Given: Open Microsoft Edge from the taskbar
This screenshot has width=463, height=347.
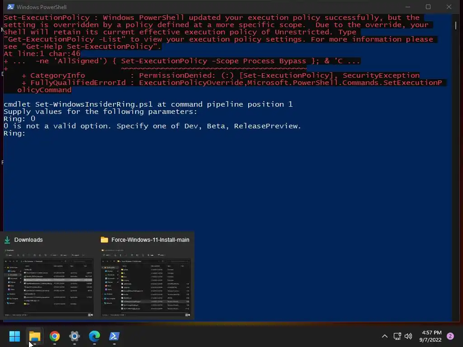Looking at the screenshot, I should (x=94, y=336).
